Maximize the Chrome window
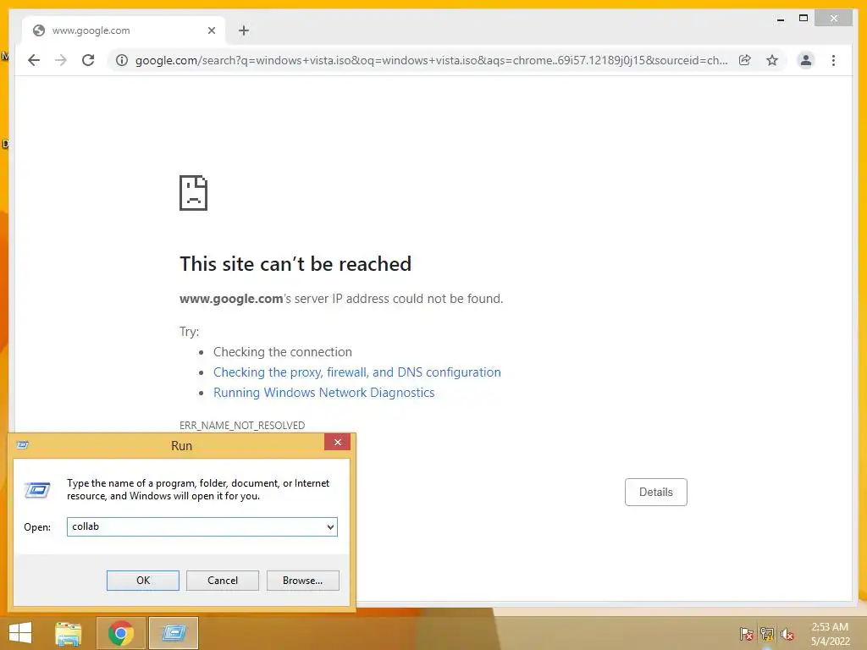The width and height of the screenshot is (867, 650). (803, 19)
